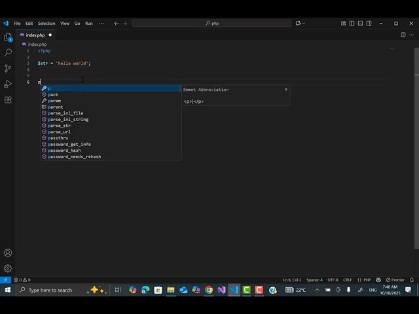The image size is (419, 314).
Task: Select the 'p' Emmet suggestion
Action: 111,88
